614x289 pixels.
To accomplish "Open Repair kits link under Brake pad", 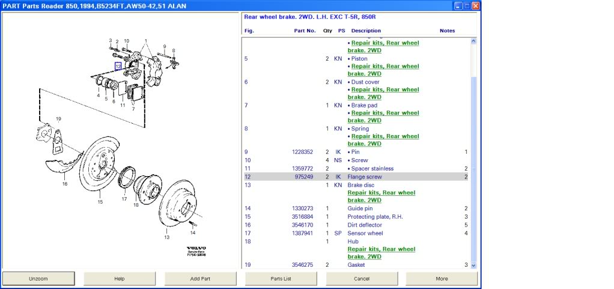I will coord(383,117).
